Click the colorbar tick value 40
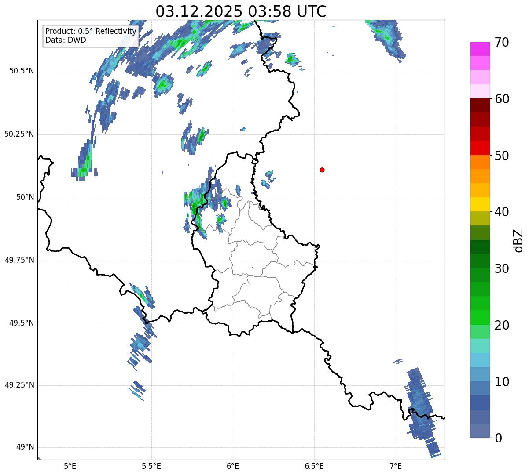Image resolution: width=529 pixels, height=475 pixels. pos(502,212)
